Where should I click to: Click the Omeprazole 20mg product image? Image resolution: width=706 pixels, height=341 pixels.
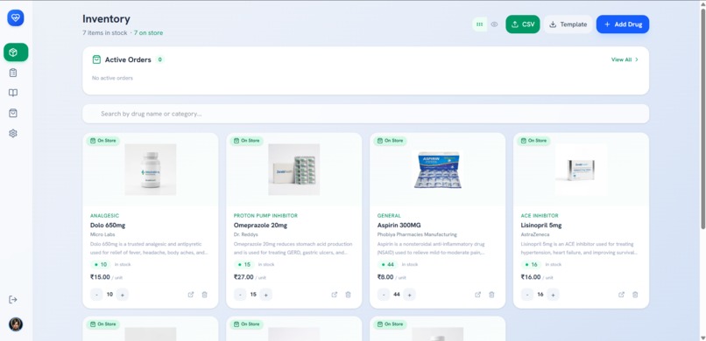point(294,170)
